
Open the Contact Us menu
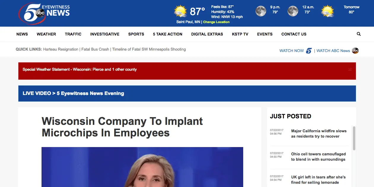(294, 34)
